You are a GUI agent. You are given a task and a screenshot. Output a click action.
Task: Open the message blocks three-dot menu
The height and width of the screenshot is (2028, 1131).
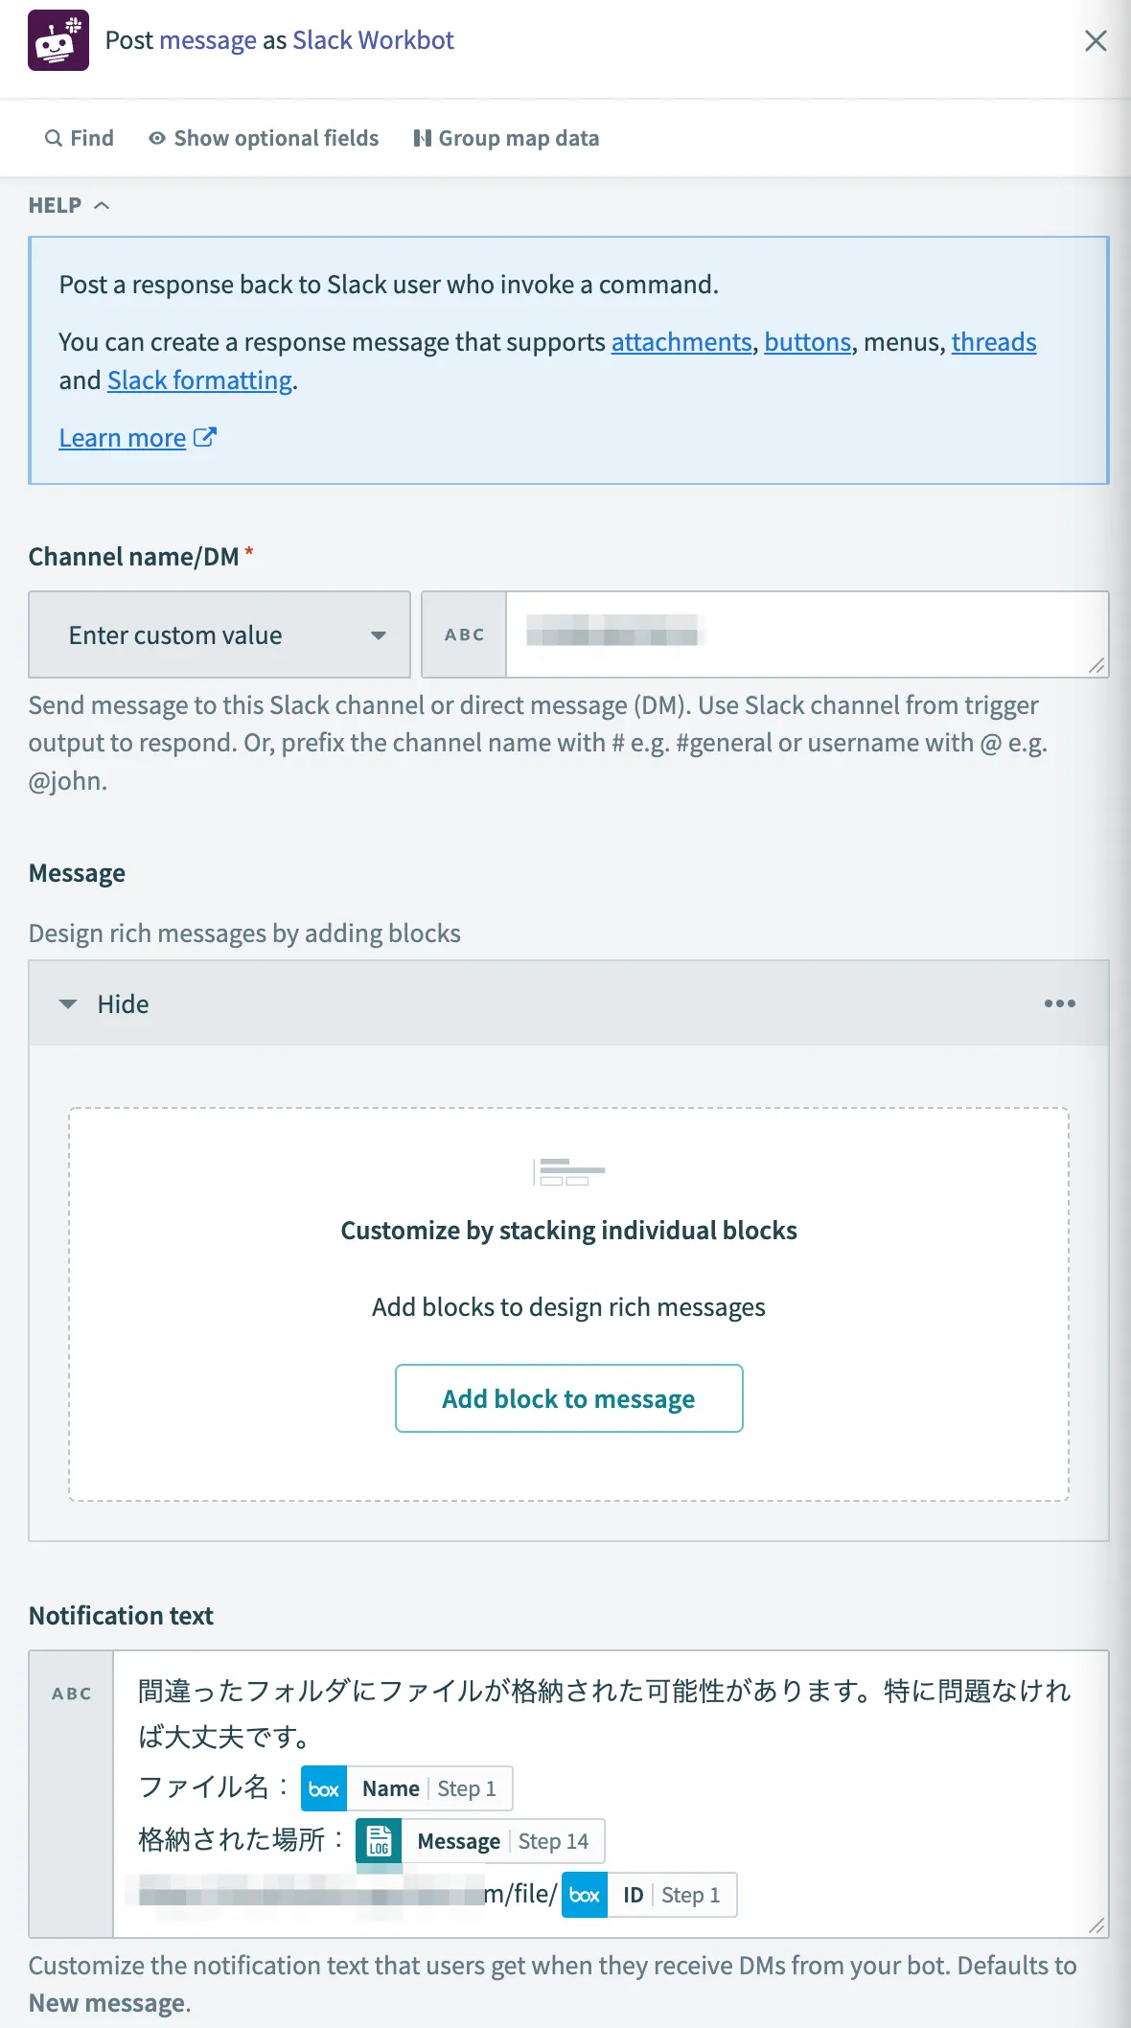tap(1059, 1003)
